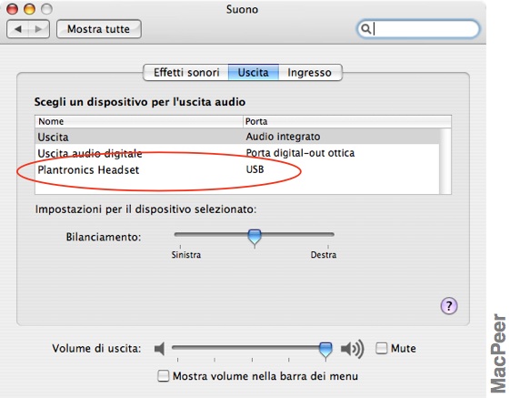This screenshot has height=398, width=510.
Task: Click the Bilanciamento slider handle
Action: (x=255, y=237)
